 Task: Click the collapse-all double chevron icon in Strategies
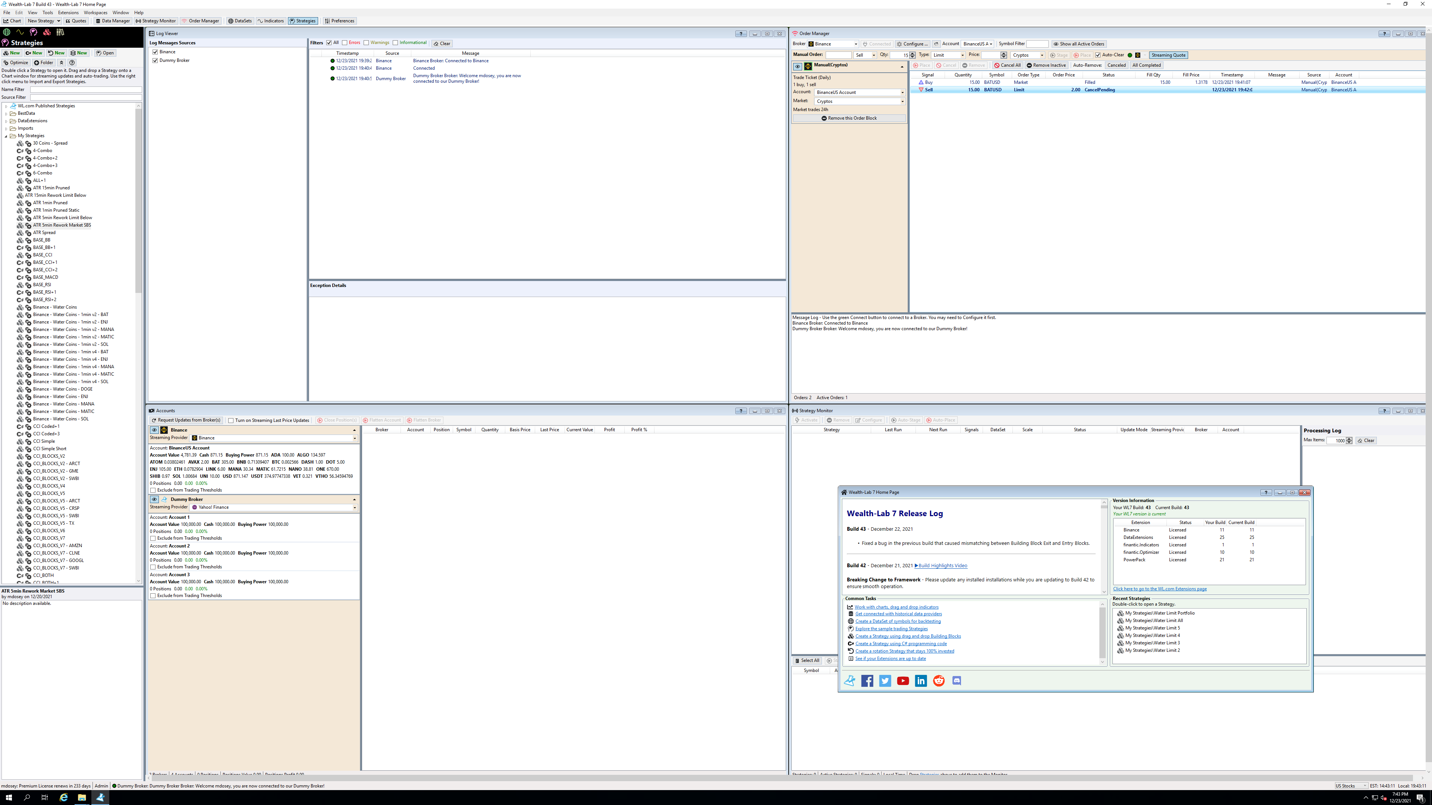(x=62, y=63)
